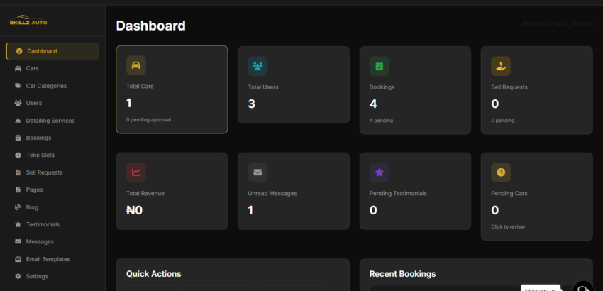Click the teal users icon on Total Users card
Image resolution: width=603 pixels, height=291 pixels.
tap(258, 66)
